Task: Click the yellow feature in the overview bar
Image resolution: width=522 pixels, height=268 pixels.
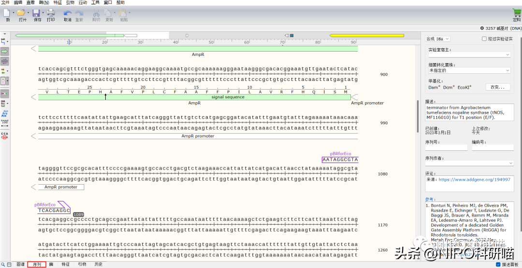Action: (x=366, y=36)
